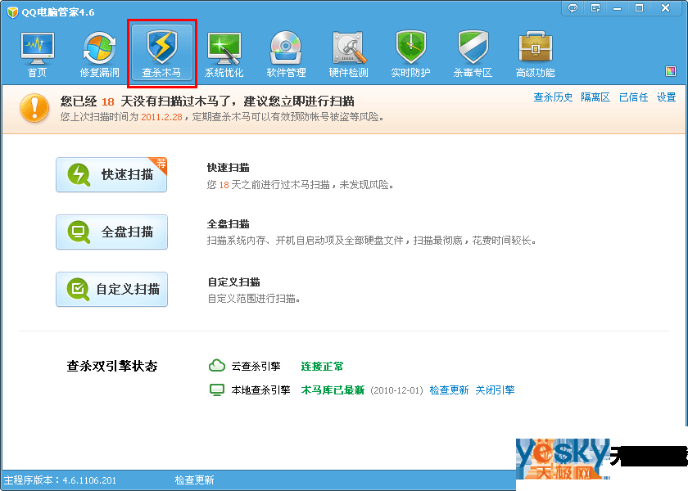This screenshot has width=688, height=491.
Task: Open the 实时防护 real-time protection section
Action: [x=410, y=55]
